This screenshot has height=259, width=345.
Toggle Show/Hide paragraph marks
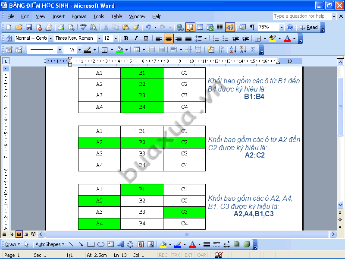pyautogui.click(x=252, y=27)
